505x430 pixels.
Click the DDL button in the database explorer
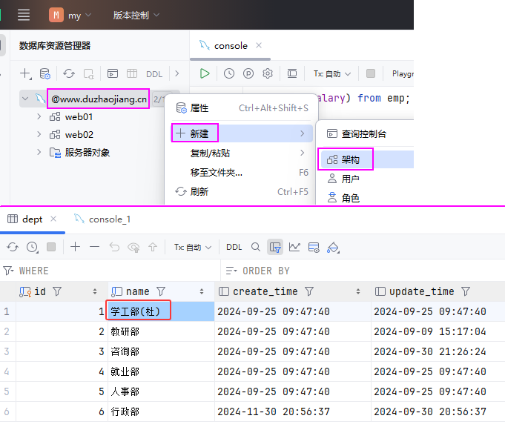pos(154,73)
